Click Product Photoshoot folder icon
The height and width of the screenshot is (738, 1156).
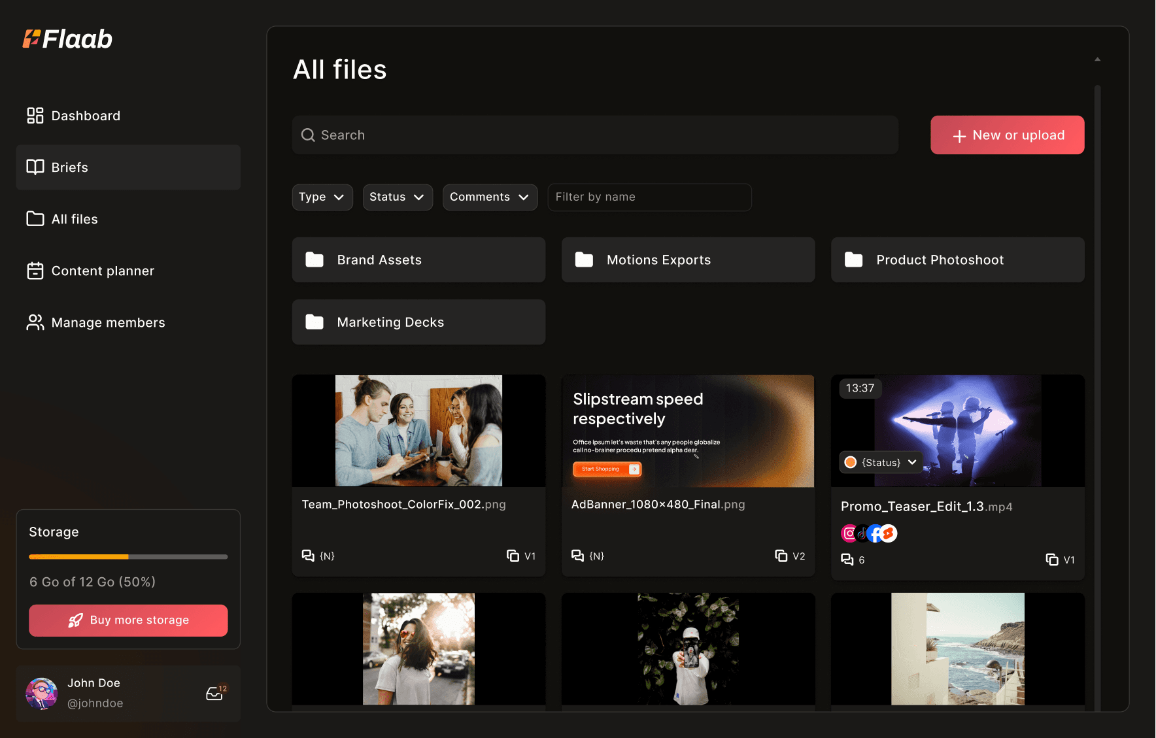point(853,260)
